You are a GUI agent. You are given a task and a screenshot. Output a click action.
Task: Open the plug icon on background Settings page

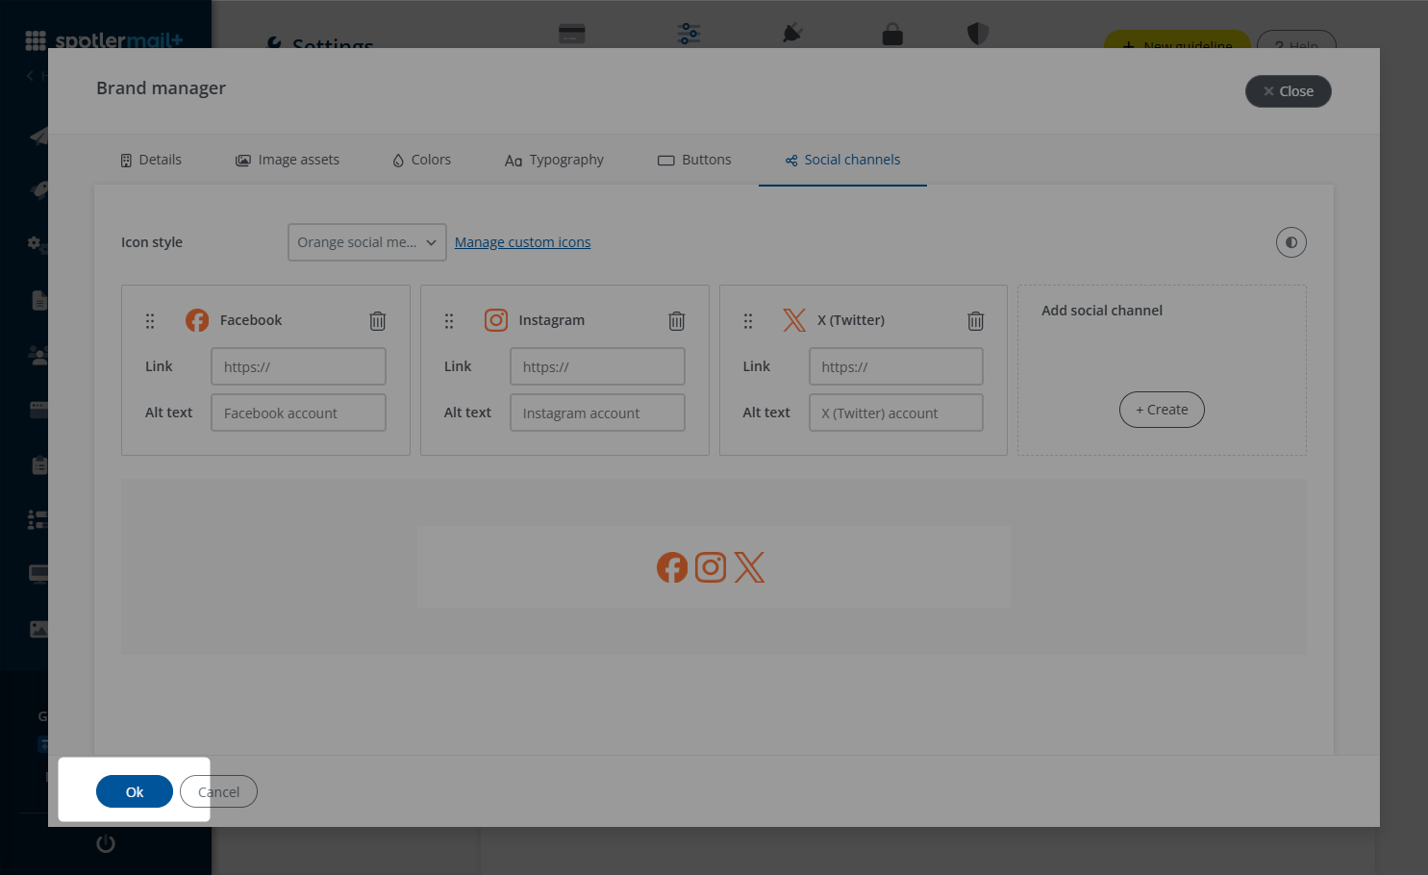[792, 34]
